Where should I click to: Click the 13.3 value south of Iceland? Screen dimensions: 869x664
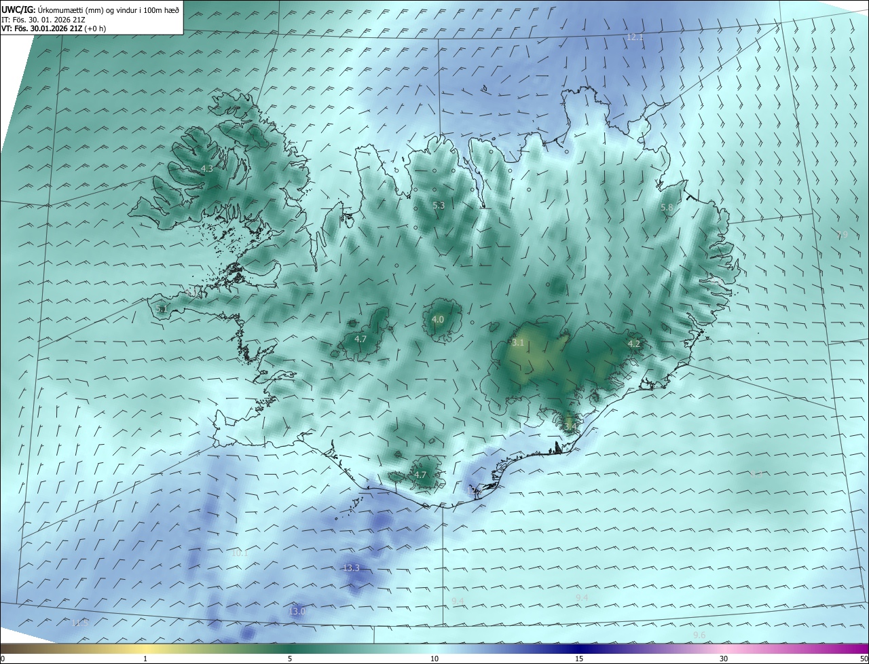[x=351, y=568]
